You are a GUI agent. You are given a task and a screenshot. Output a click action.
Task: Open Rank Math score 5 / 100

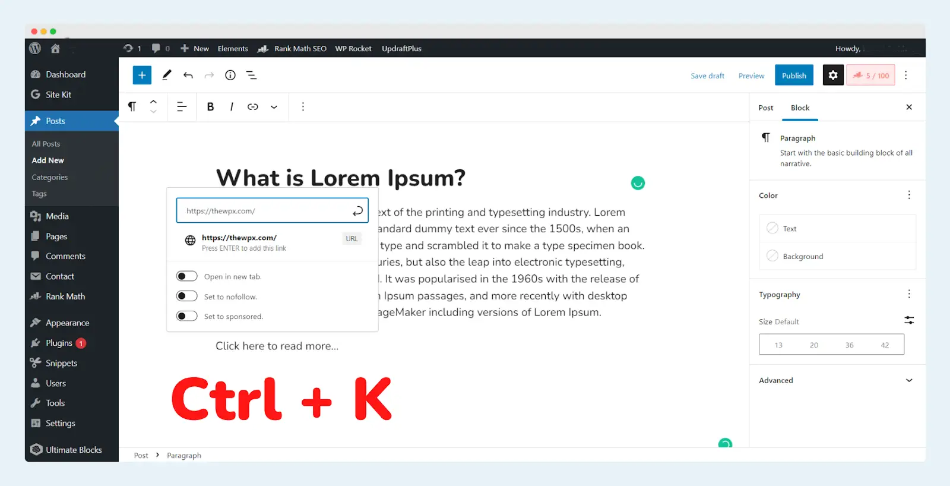click(871, 75)
